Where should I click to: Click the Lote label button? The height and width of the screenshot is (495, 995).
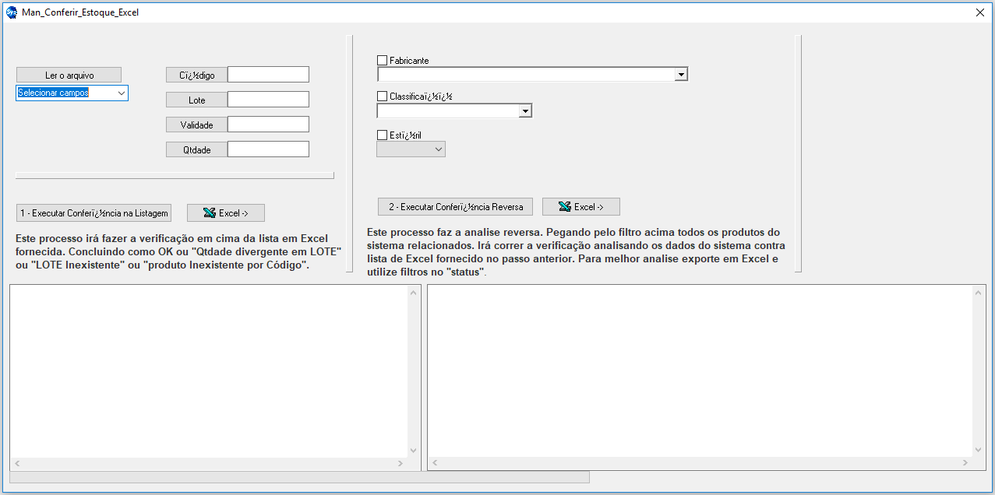coord(196,100)
